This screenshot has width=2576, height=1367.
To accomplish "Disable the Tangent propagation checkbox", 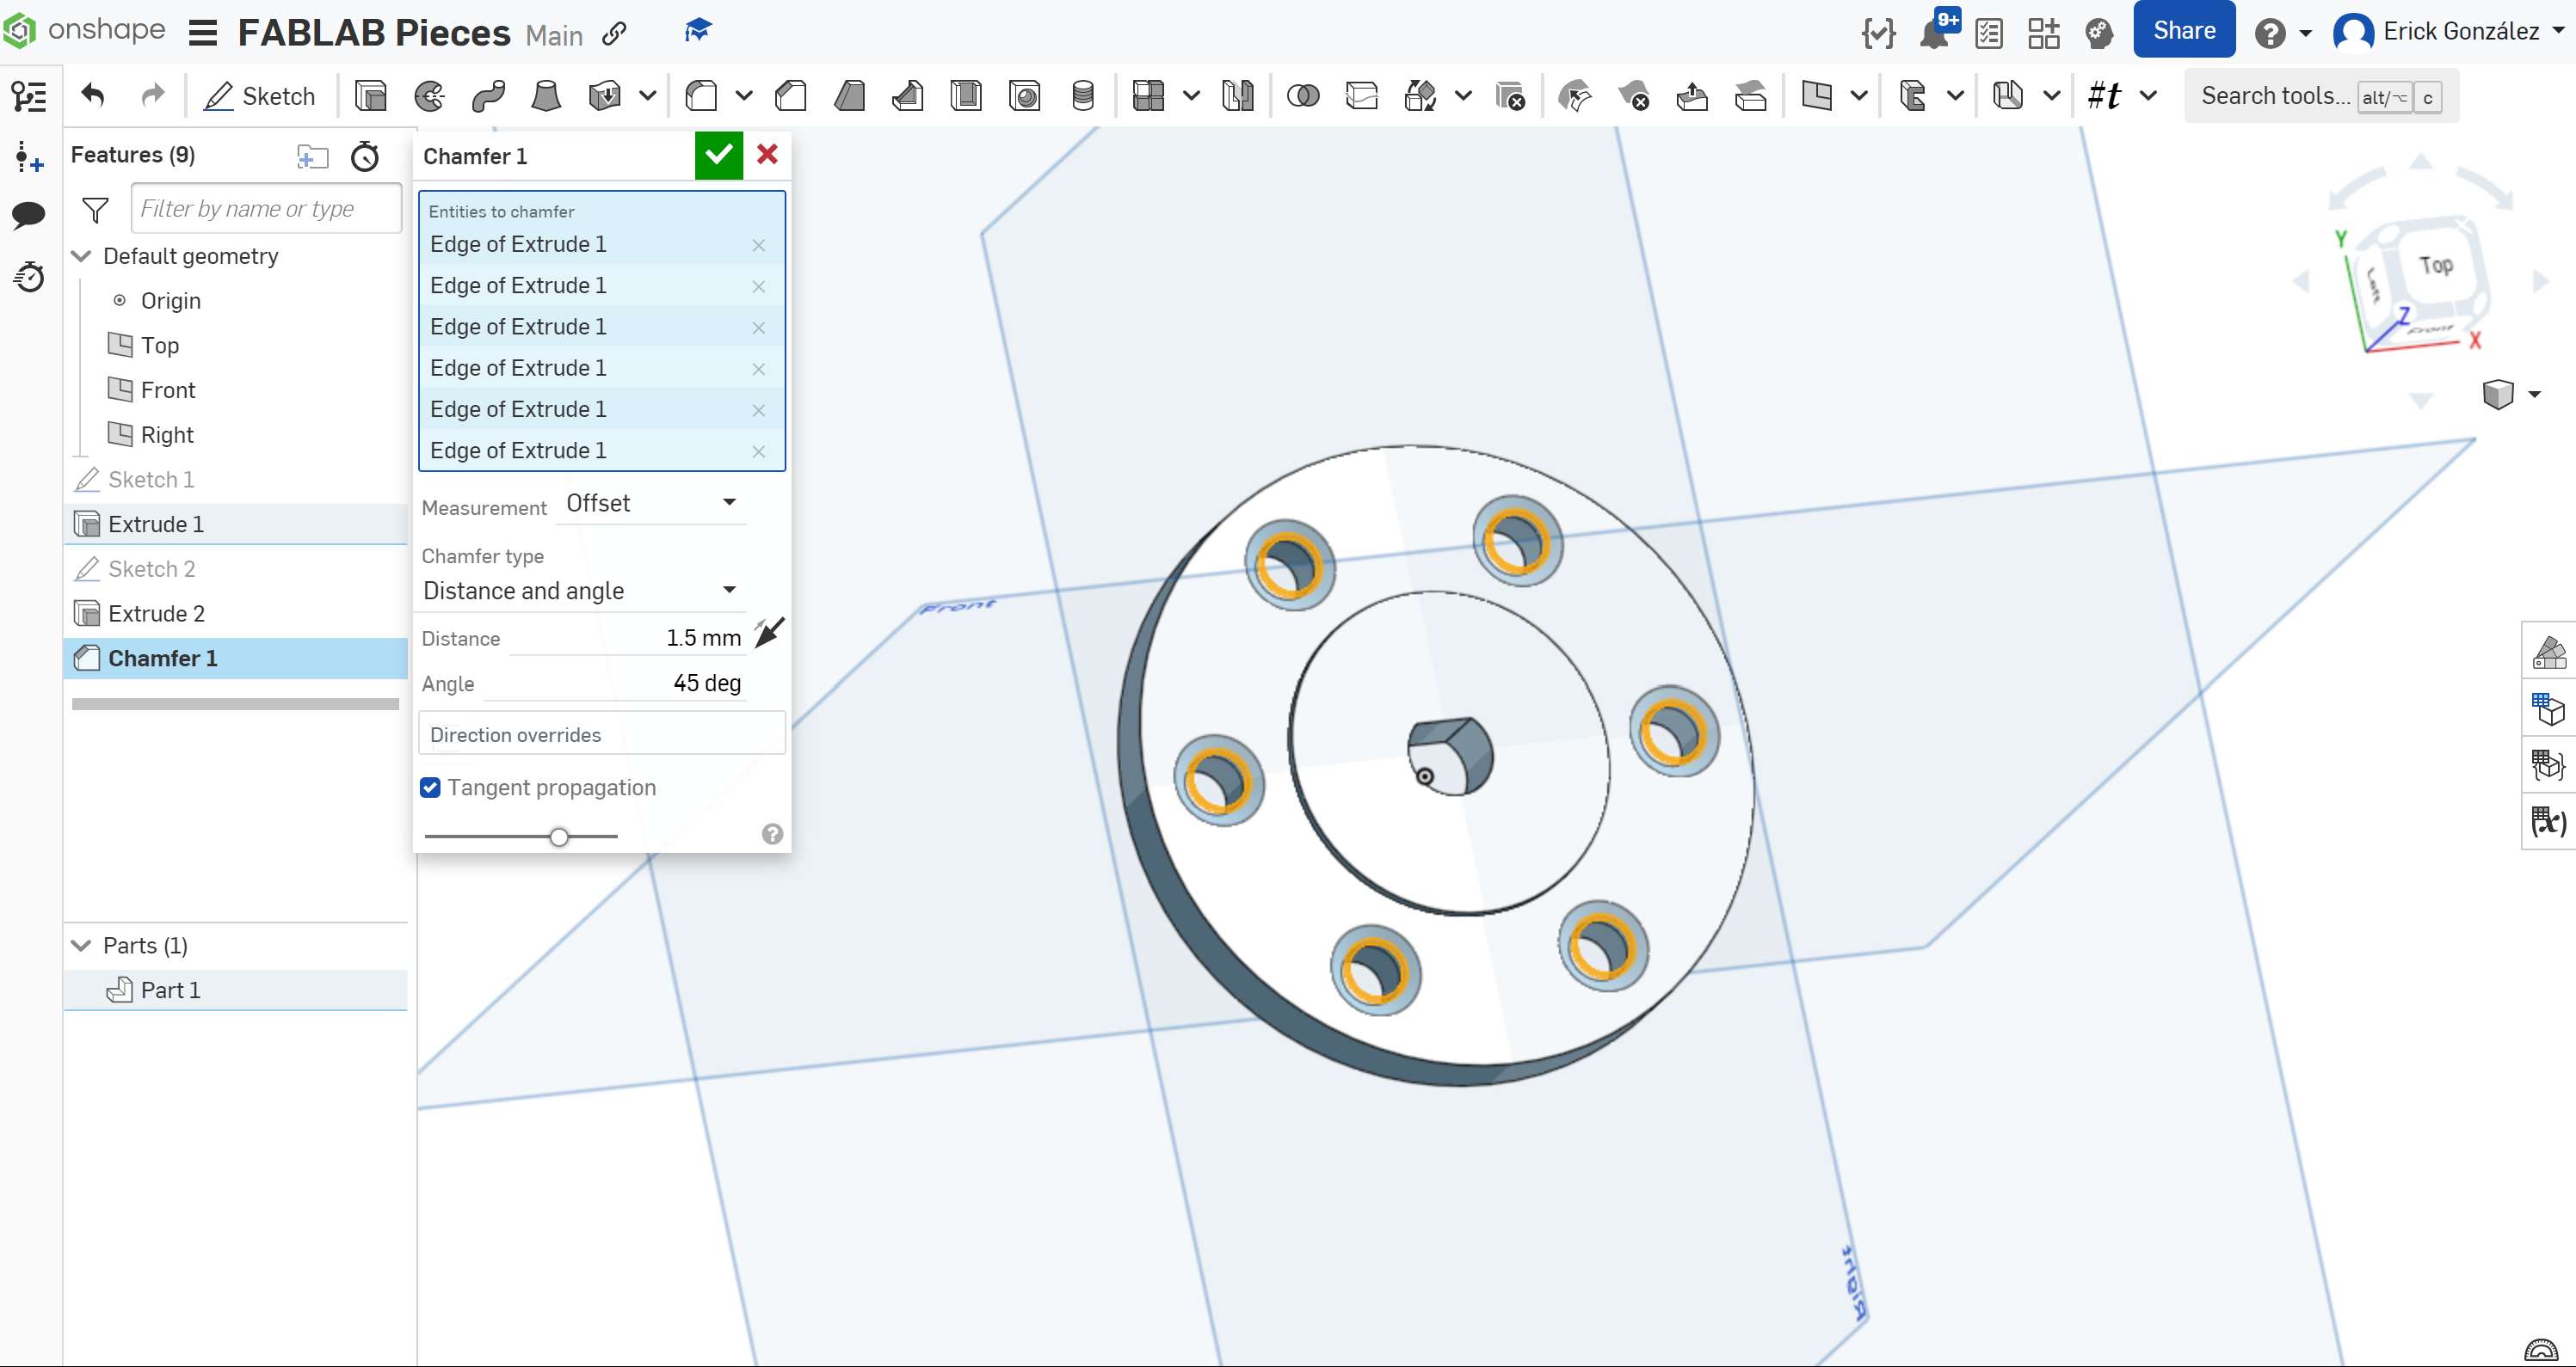I will pos(431,788).
